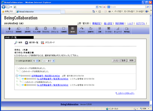Open message link of [00000003]
This screenshot has height=111, width=153.
46,76
